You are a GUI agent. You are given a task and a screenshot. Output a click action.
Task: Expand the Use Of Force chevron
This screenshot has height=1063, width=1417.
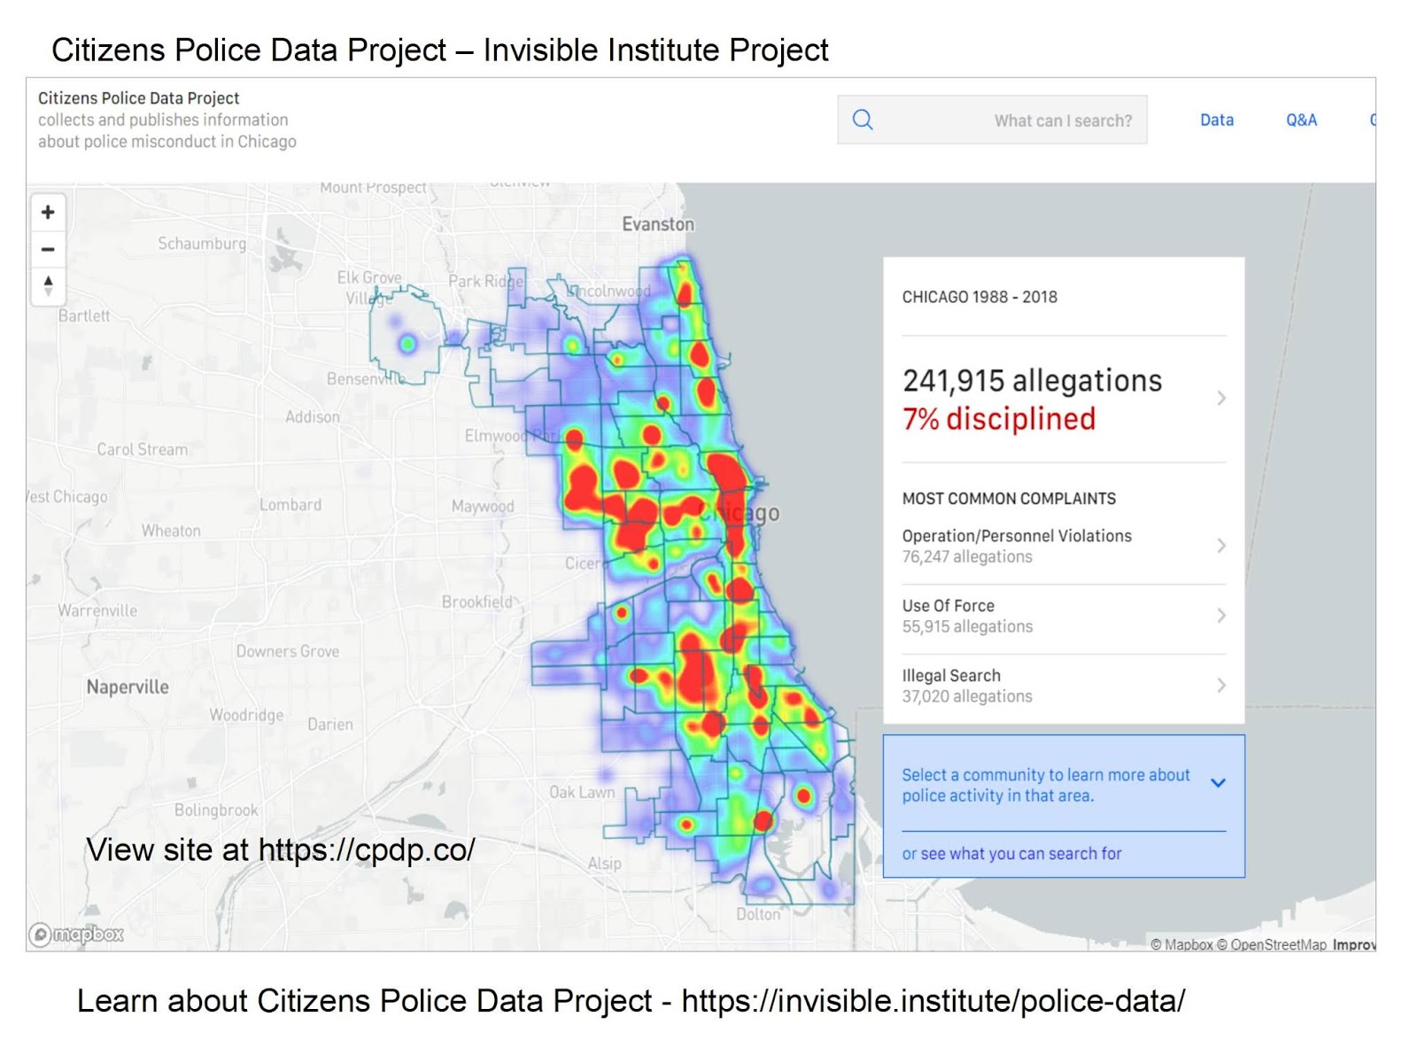click(1221, 616)
